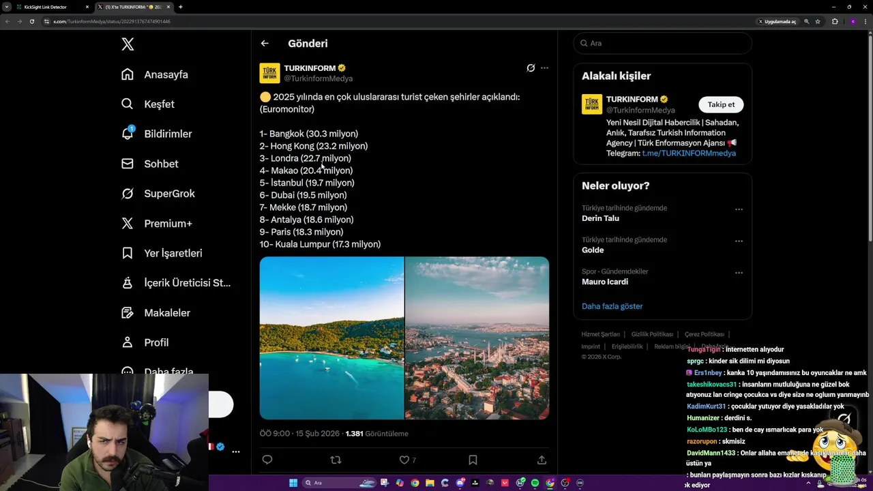Open Makaleler articles

pyautogui.click(x=156, y=313)
